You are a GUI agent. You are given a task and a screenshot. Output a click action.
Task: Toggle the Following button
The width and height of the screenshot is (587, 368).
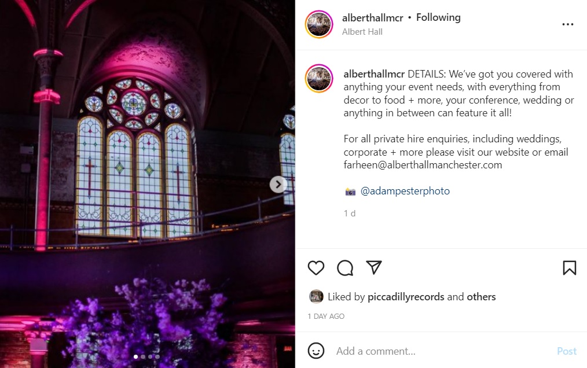click(438, 17)
